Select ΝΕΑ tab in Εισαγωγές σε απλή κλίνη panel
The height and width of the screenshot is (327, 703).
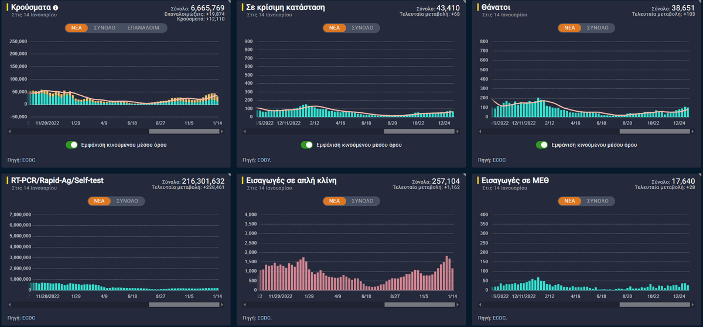(334, 201)
